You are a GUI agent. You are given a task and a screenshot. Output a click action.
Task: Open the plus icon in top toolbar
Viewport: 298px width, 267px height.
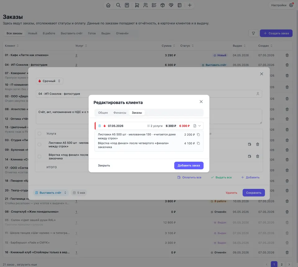coord(189,5)
